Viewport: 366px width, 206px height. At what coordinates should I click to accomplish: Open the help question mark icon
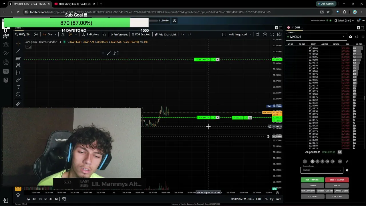click(6, 80)
